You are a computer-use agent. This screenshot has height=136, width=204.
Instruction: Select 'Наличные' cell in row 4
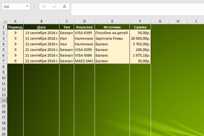click(x=84, y=44)
